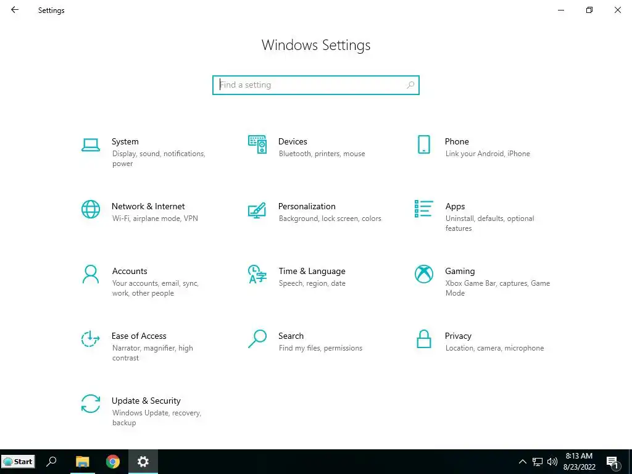
Task: Click the magnifier icon in search box
Action: click(410, 85)
